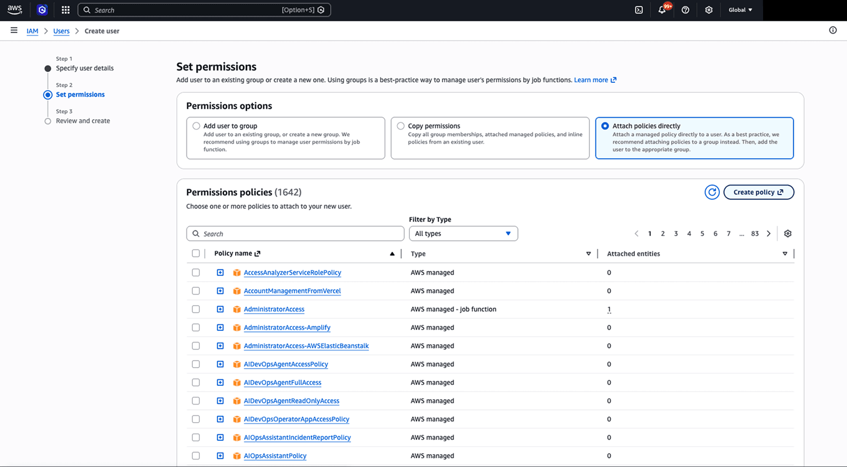Refresh the permissions policies list
847x467 pixels.
click(x=712, y=192)
